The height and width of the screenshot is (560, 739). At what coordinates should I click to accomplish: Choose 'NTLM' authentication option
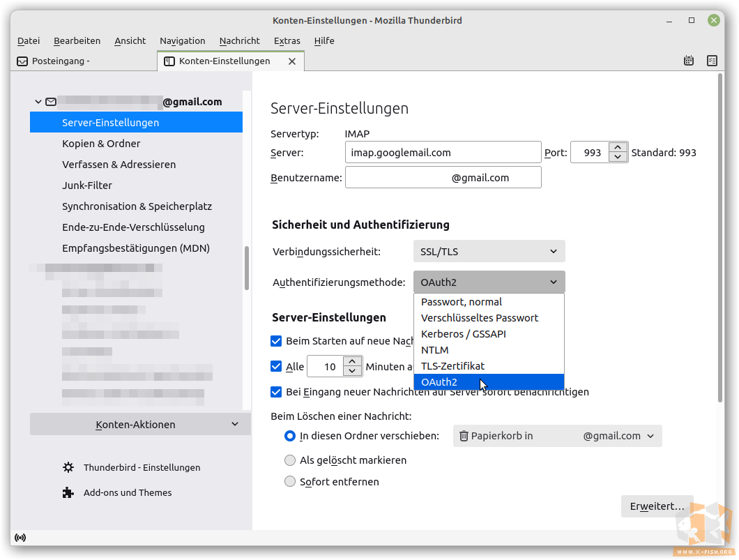[489, 350]
